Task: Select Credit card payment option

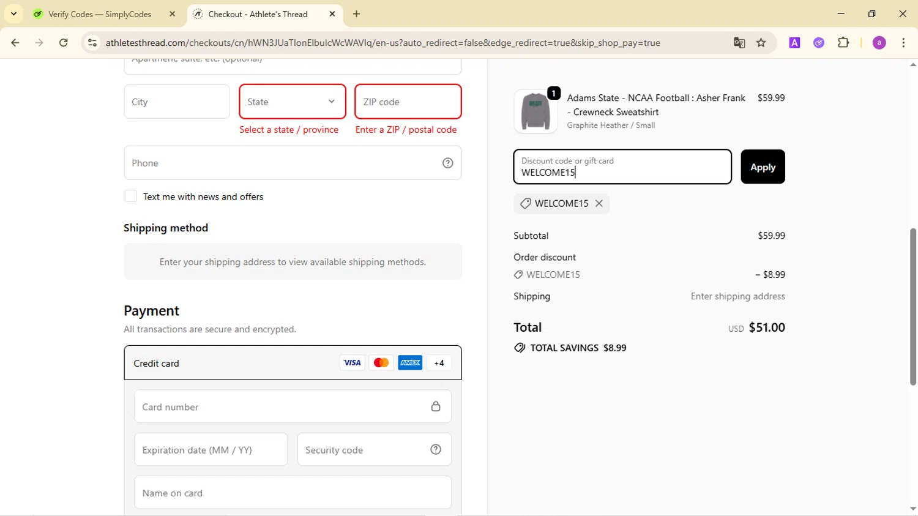Action: pyautogui.click(x=293, y=363)
